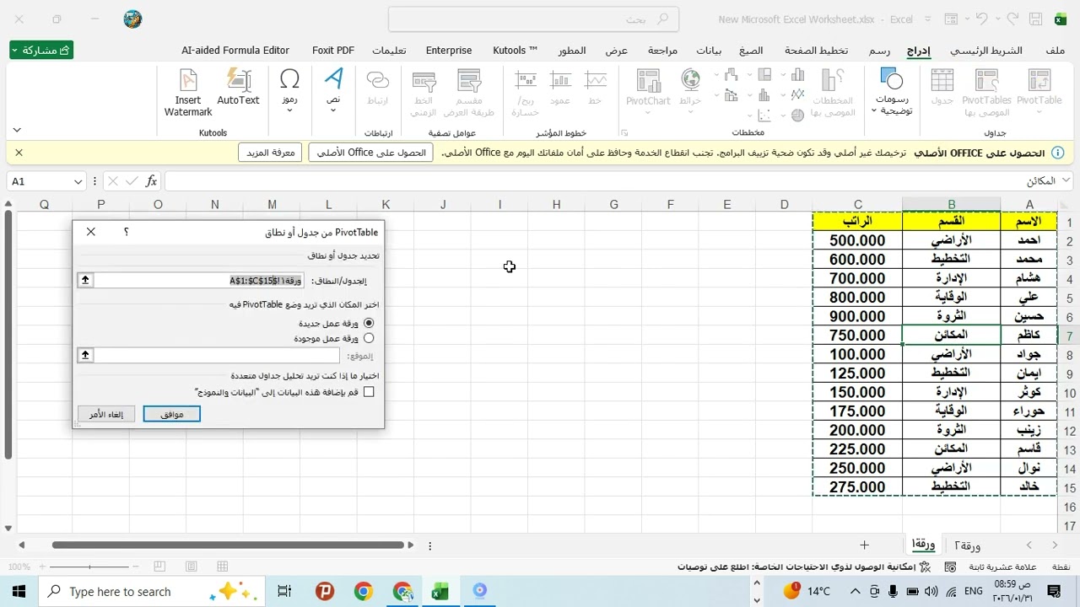Click the PivotTable dialog help question mark

coord(126,232)
